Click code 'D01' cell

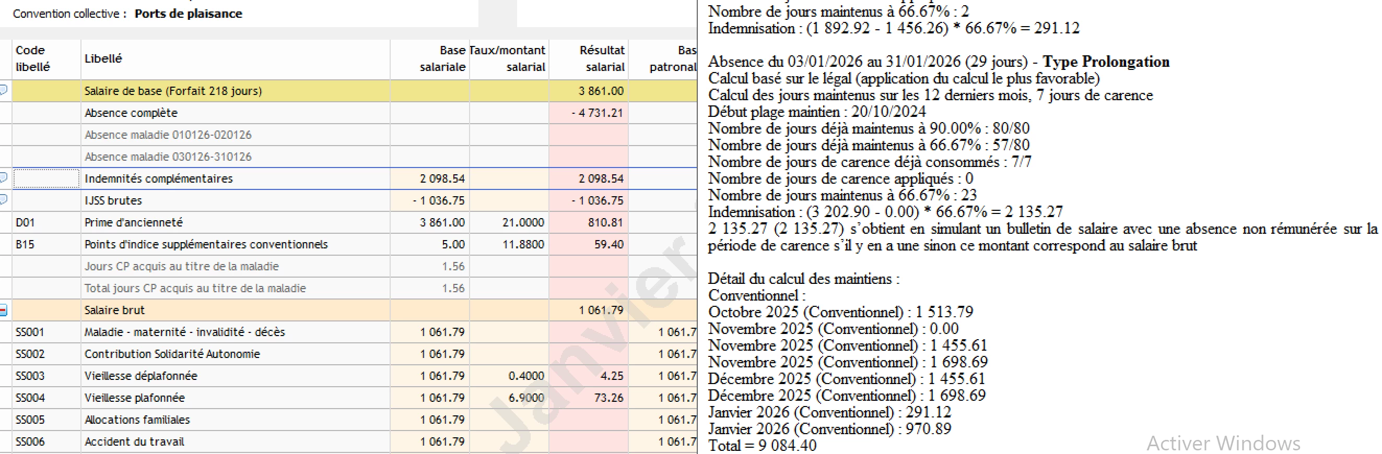pyautogui.click(x=46, y=222)
